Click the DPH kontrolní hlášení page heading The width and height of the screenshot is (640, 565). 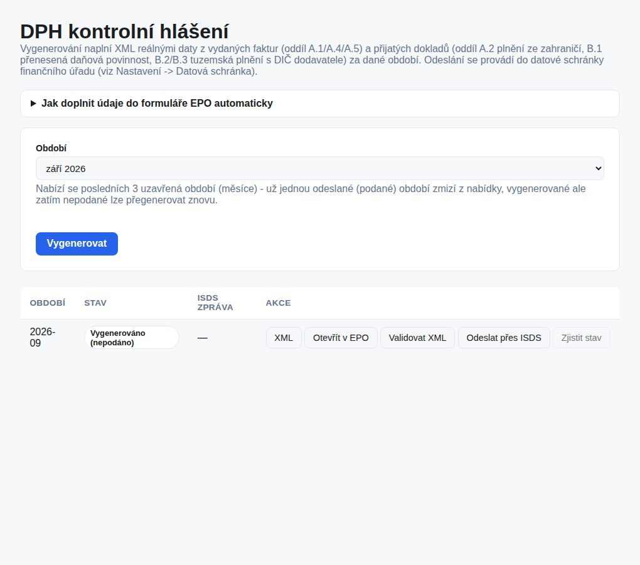[x=124, y=31]
